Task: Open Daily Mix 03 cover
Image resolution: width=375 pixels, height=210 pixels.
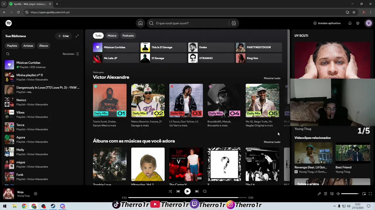Action: [x=186, y=101]
